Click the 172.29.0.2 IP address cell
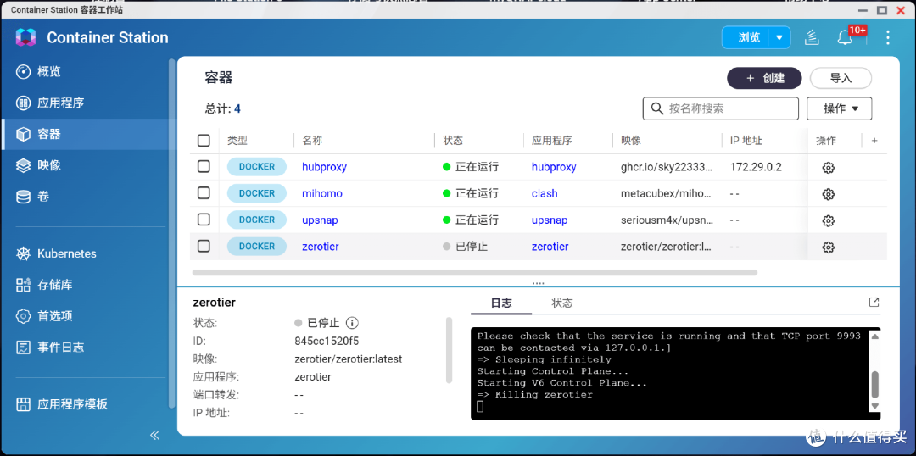The width and height of the screenshot is (916, 456). point(756,167)
